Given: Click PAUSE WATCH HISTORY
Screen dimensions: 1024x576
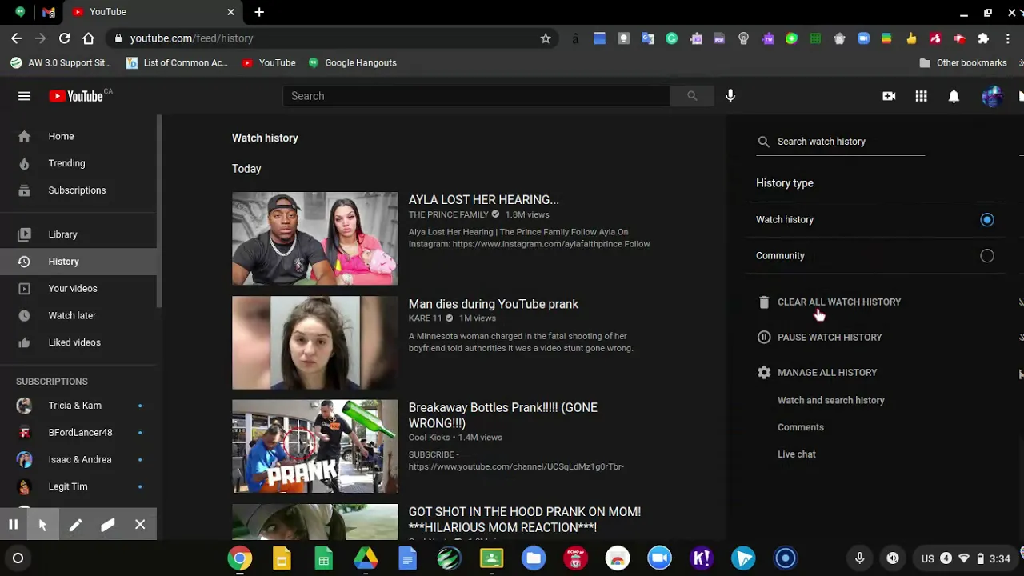Looking at the screenshot, I should pos(819,338).
